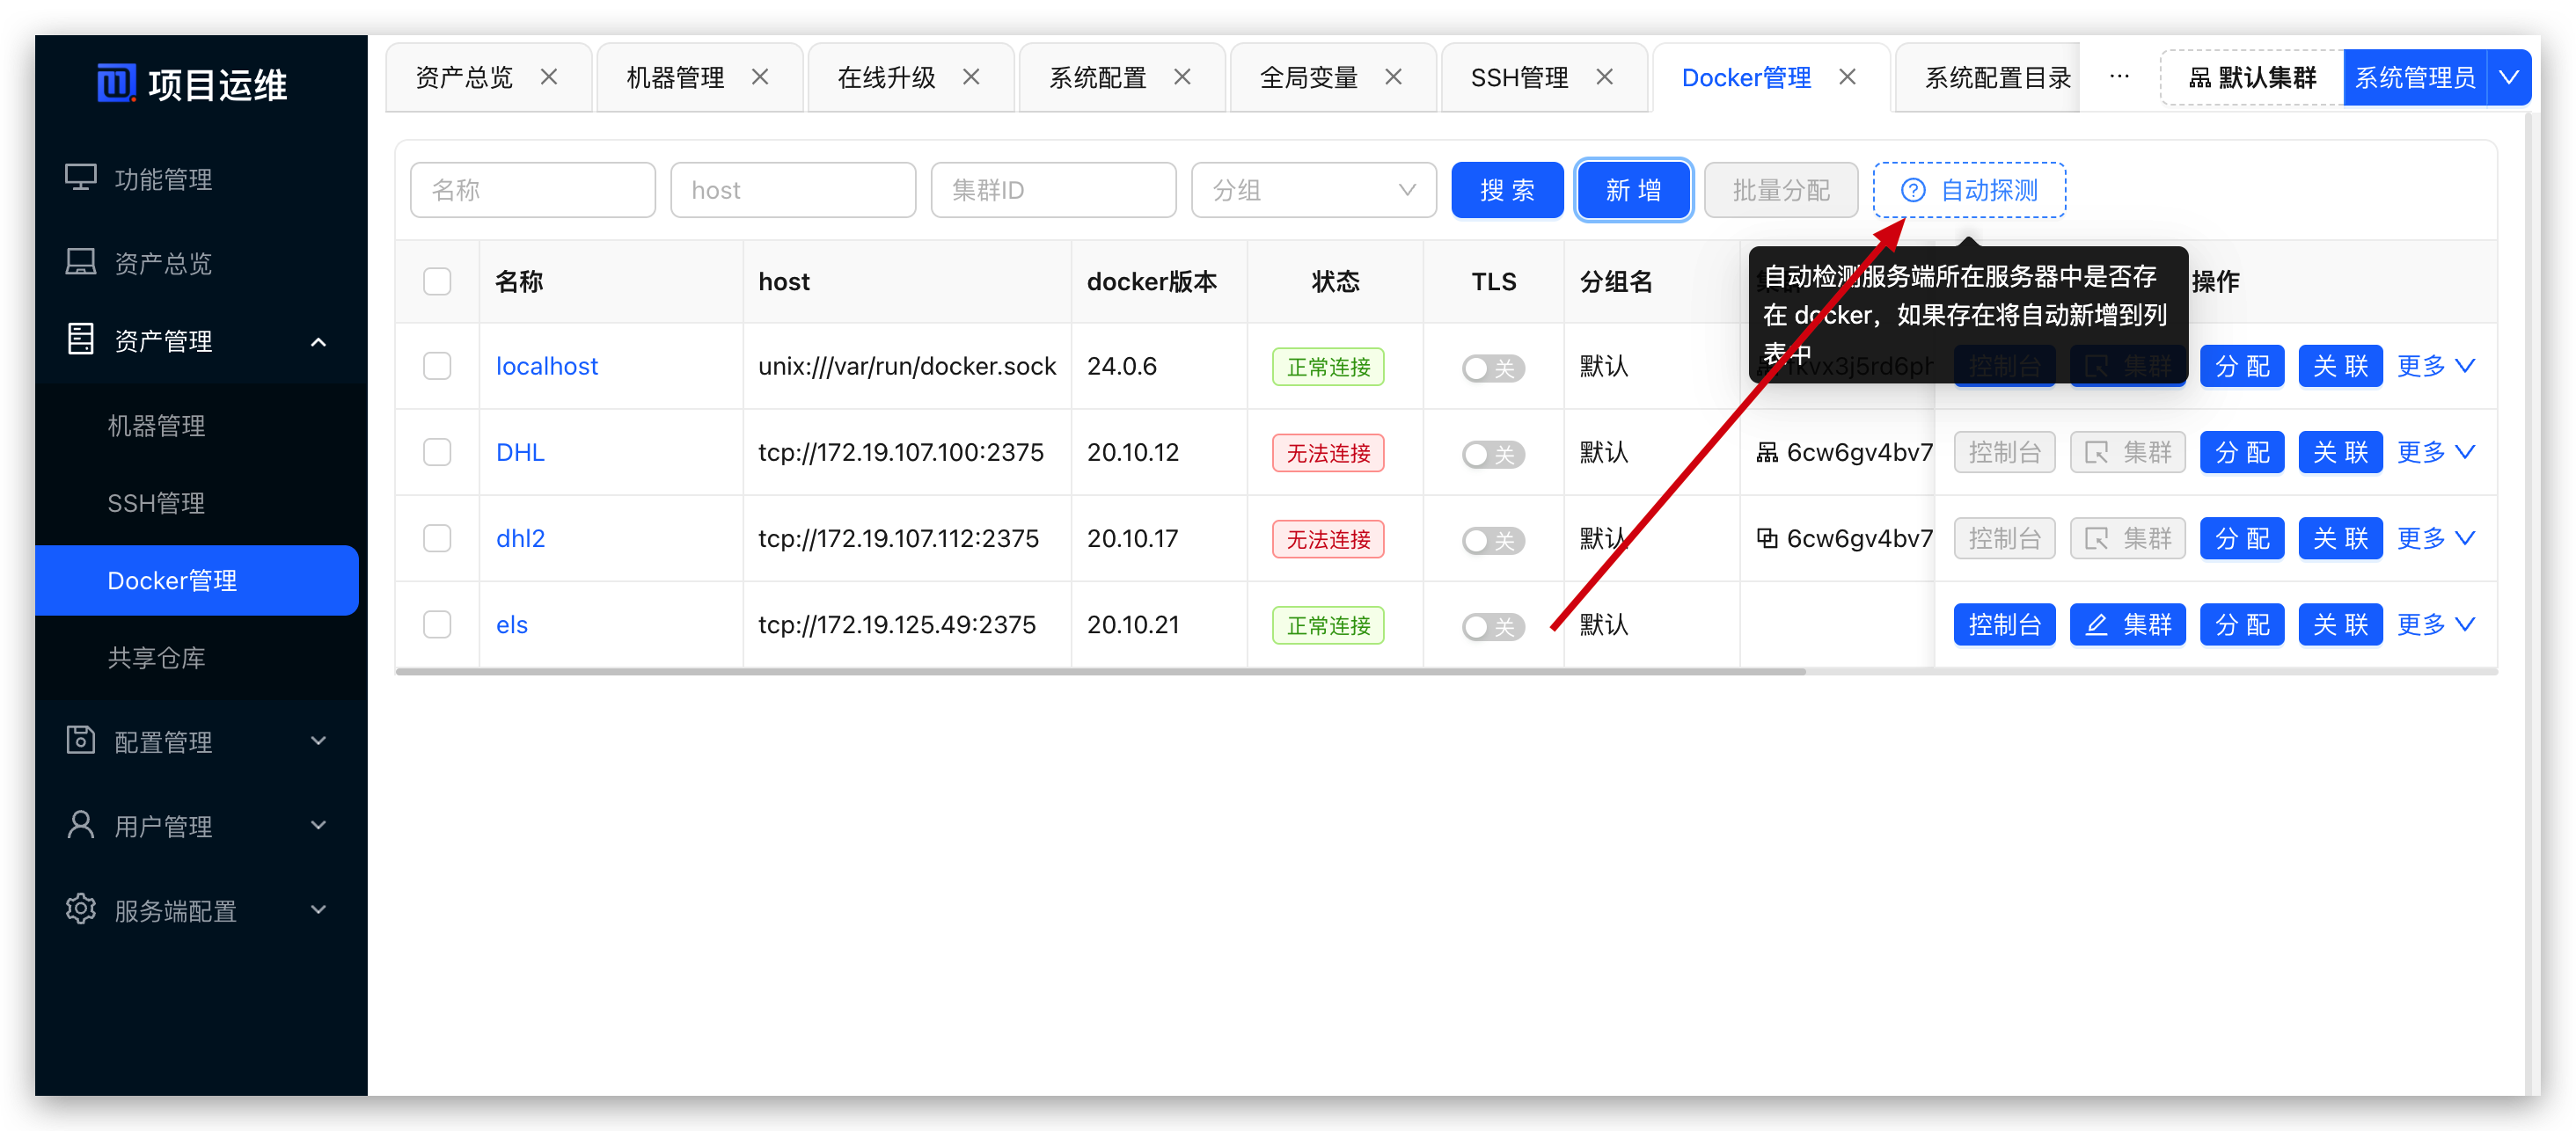Image resolution: width=2576 pixels, height=1131 pixels.
Task: Click the monitor icon beside 功能管理
Action: pyautogui.click(x=81, y=178)
